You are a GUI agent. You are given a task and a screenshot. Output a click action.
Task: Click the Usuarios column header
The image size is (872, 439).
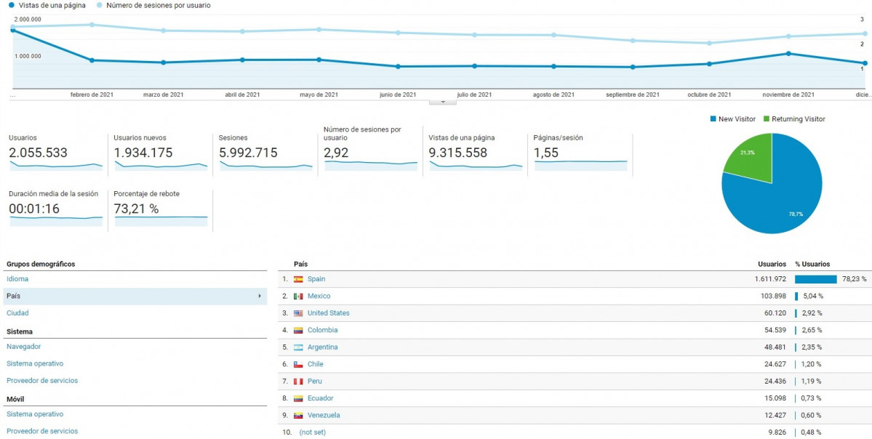coord(772,265)
